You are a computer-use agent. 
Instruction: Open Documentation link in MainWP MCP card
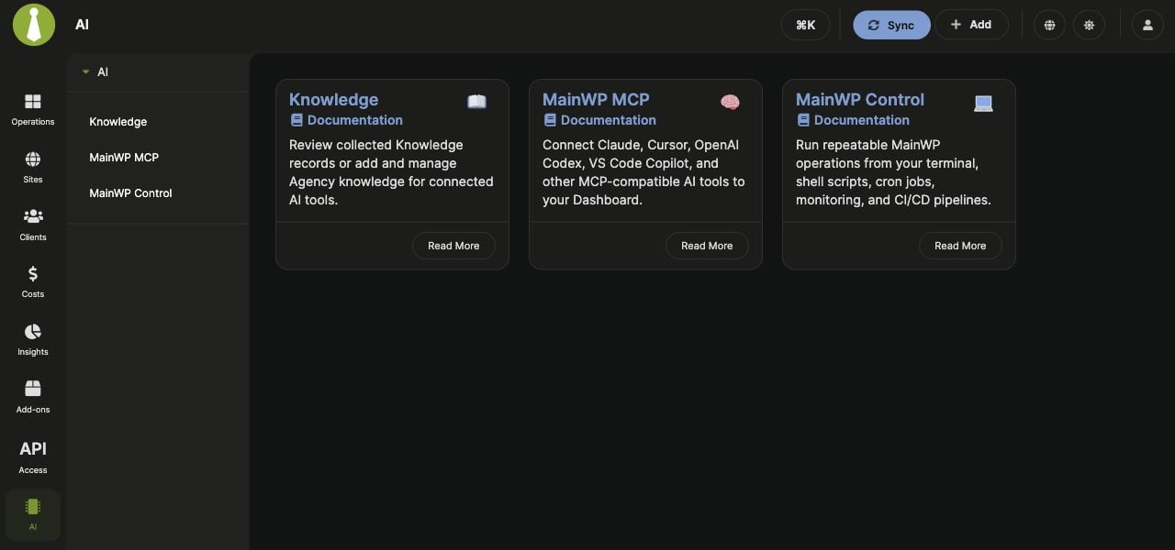pyautogui.click(x=599, y=120)
